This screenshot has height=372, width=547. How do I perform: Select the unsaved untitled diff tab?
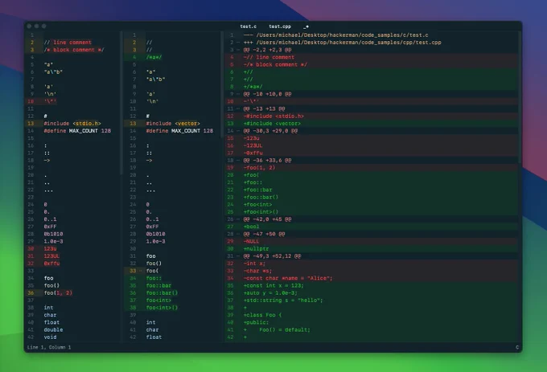point(306,27)
